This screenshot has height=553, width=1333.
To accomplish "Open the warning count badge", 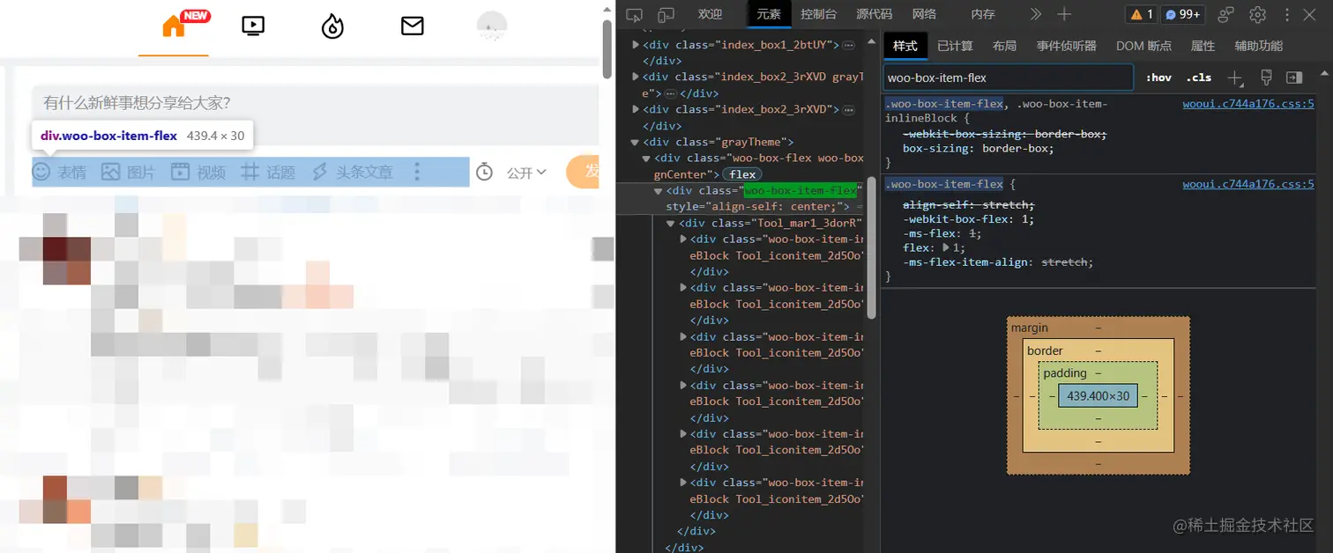I will (1141, 14).
